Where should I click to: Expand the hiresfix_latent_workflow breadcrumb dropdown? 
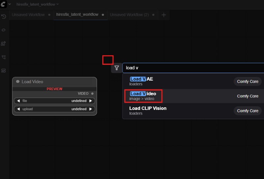click(58, 4)
